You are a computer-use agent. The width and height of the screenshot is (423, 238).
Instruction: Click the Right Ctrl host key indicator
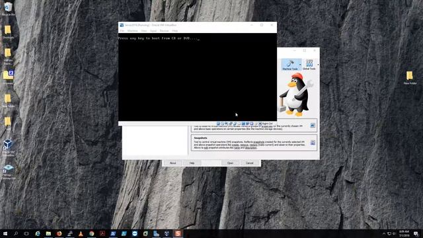click(267, 124)
